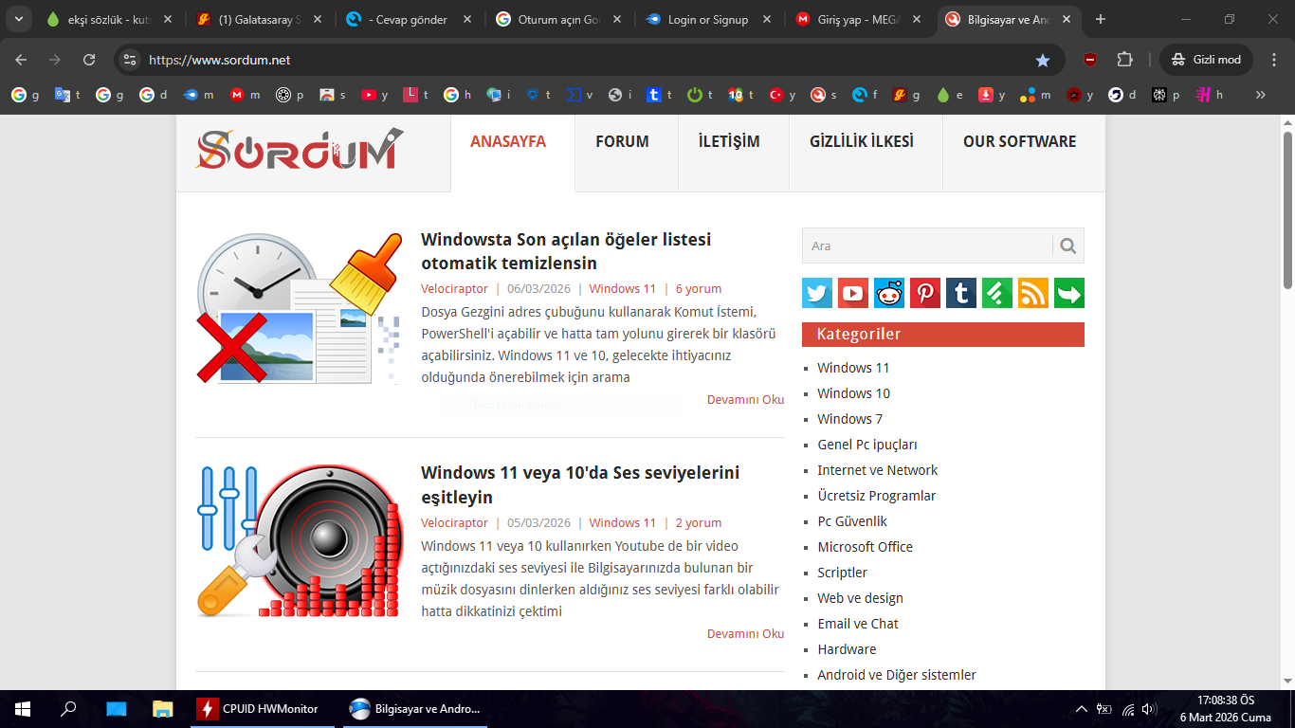Switch to Galatasaray tab
The width and height of the screenshot is (1295, 728).
point(259,19)
